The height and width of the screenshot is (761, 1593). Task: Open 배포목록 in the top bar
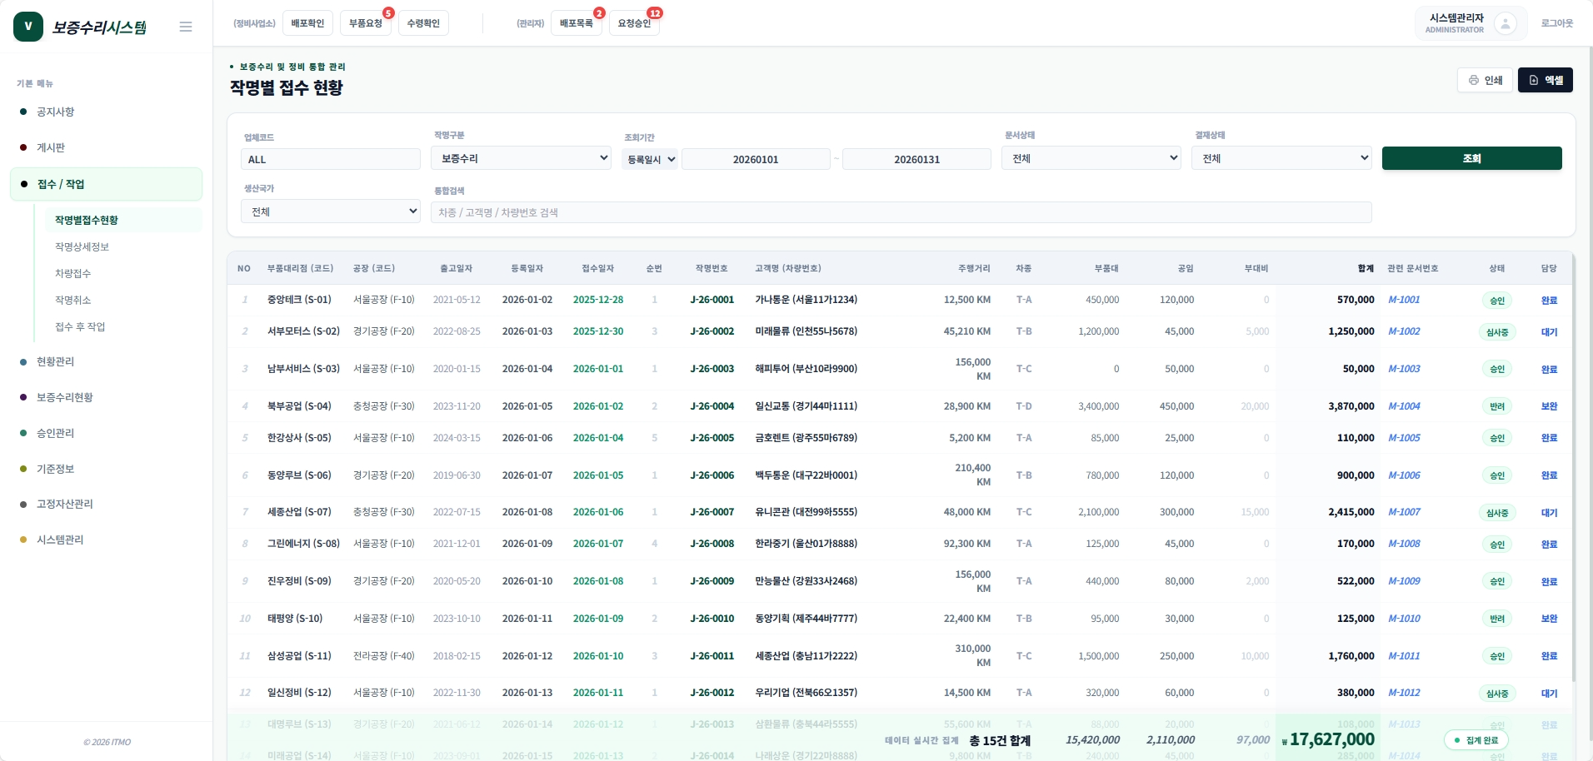click(576, 23)
